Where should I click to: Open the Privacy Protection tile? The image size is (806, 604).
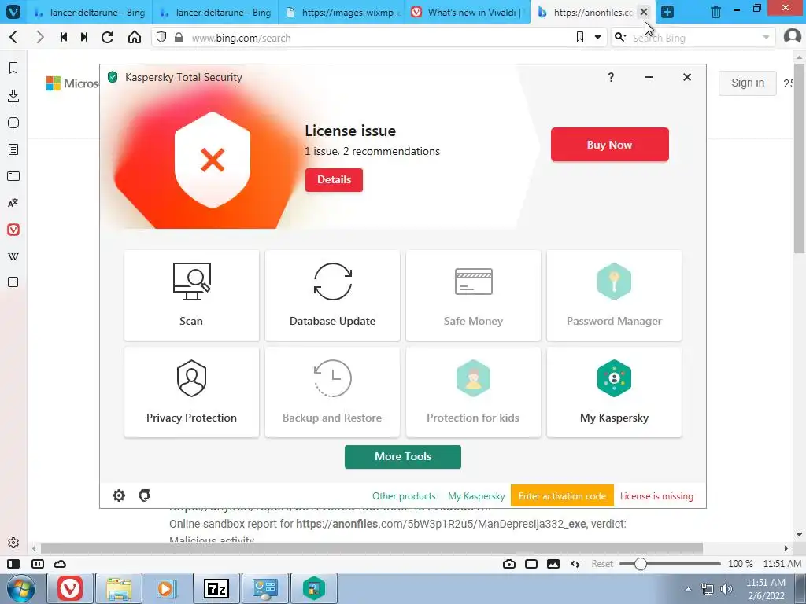pyautogui.click(x=191, y=392)
